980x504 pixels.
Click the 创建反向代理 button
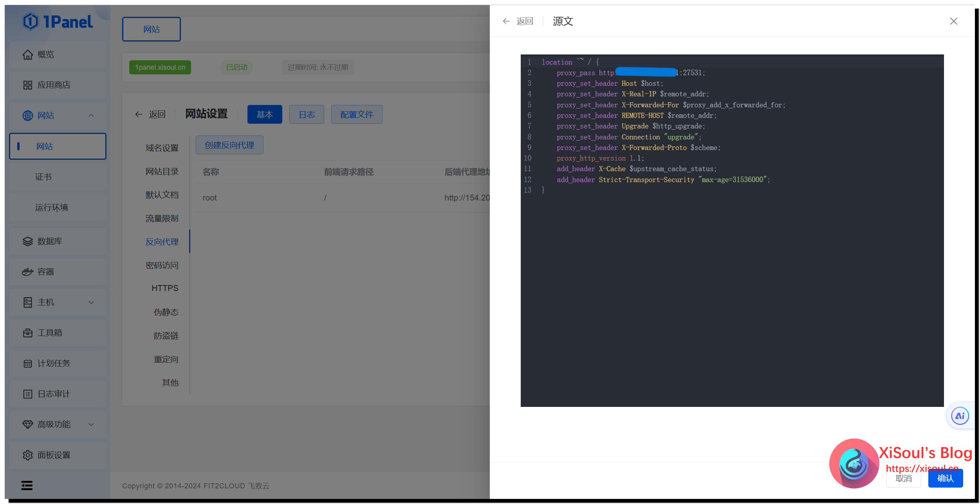(x=229, y=145)
